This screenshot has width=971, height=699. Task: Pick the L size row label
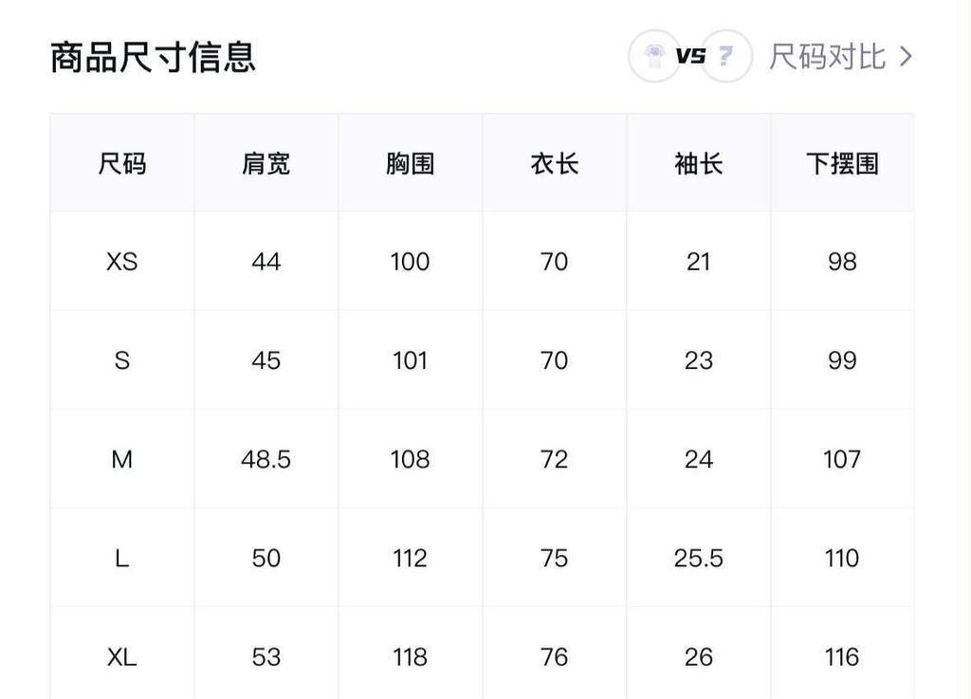pyautogui.click(x=122, y=558)
